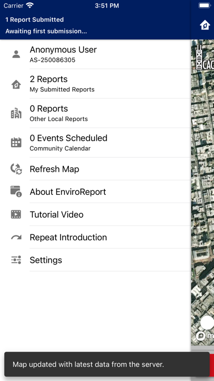Tap the buildings icon beside Other Local Reports

point(16,113)
